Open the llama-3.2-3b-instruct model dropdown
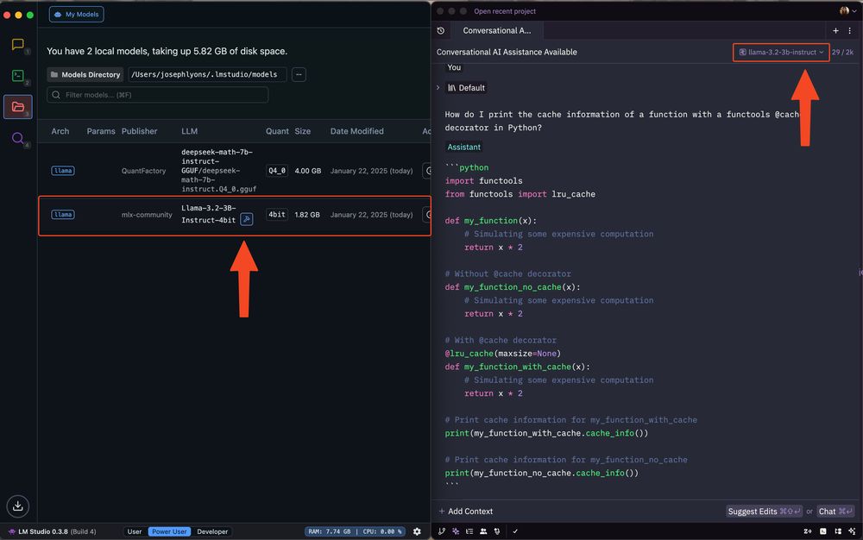Screen dimensions: 863x540 pos(781,53)
